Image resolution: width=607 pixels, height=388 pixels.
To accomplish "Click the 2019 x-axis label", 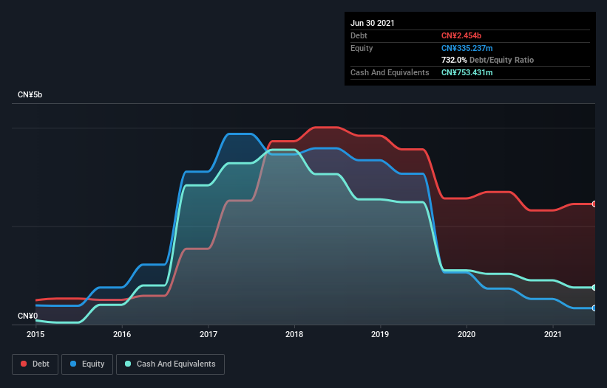I will point(380,334).
